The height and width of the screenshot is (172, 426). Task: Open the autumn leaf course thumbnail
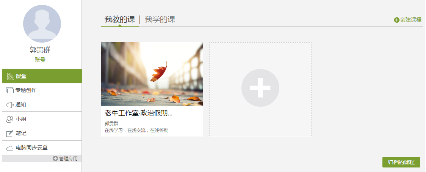152,74
